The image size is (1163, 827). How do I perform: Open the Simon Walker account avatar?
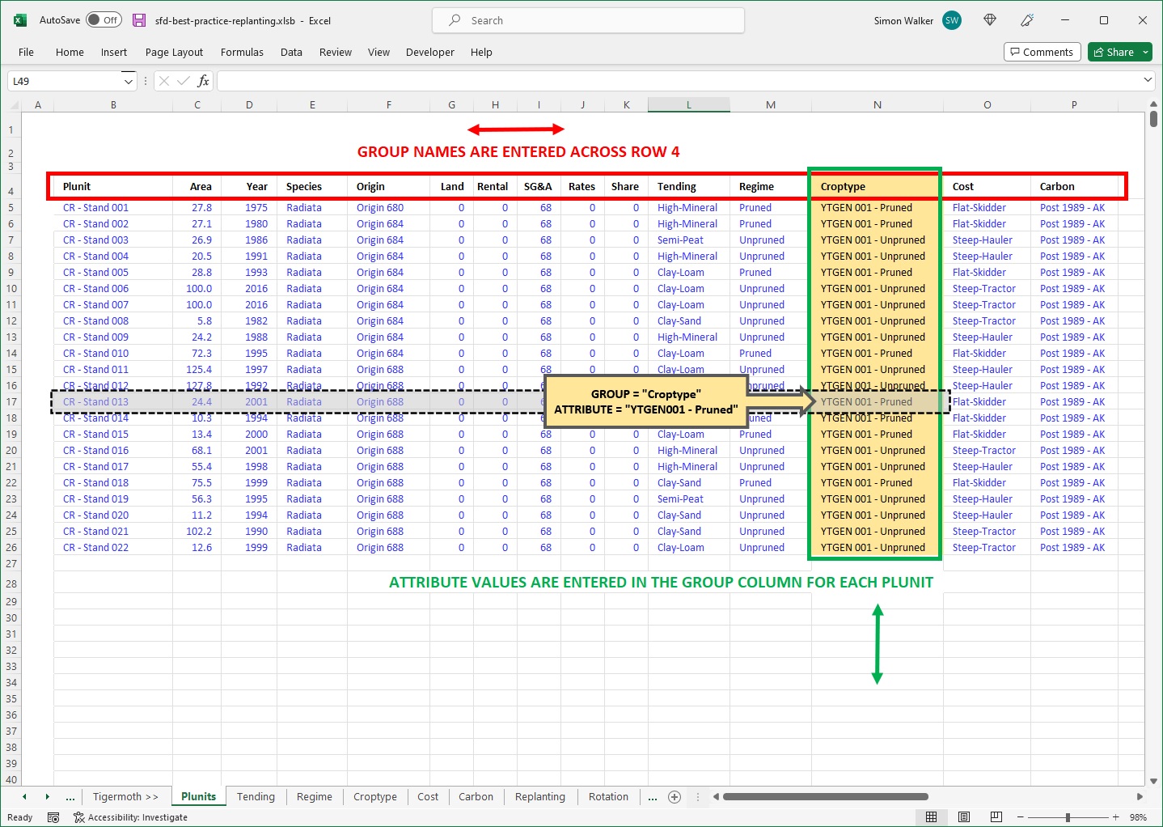pos(952,20)
